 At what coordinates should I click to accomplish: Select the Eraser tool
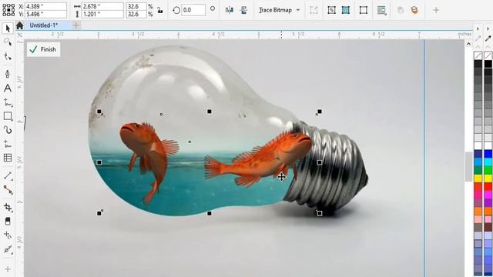coord(8,221)
